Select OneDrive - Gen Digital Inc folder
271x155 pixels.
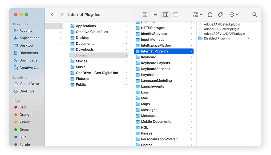pyautogui.click(x=99, y=73)
